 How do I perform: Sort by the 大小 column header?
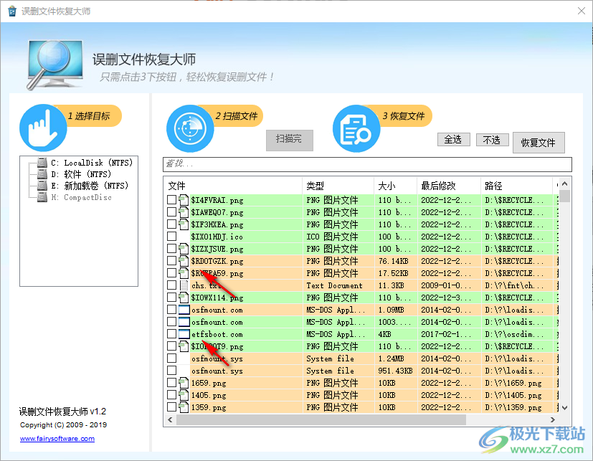[396, 186]
